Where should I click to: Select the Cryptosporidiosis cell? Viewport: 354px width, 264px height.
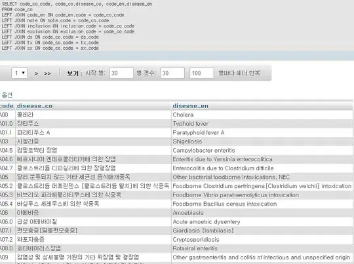click(x=262, y=239)
